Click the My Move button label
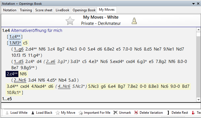Image resolution: width=201 pixels, height=118 pixels. [x=68, y=113]
